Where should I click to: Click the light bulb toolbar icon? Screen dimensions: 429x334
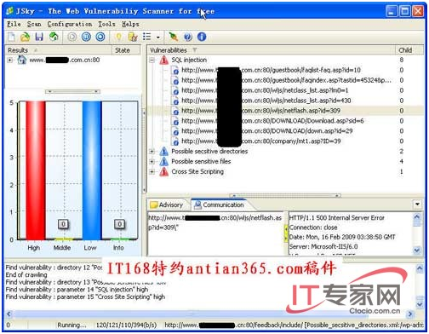point(118,37)
